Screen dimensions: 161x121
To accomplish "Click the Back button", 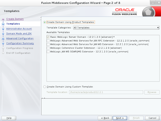I will point(105,118).
